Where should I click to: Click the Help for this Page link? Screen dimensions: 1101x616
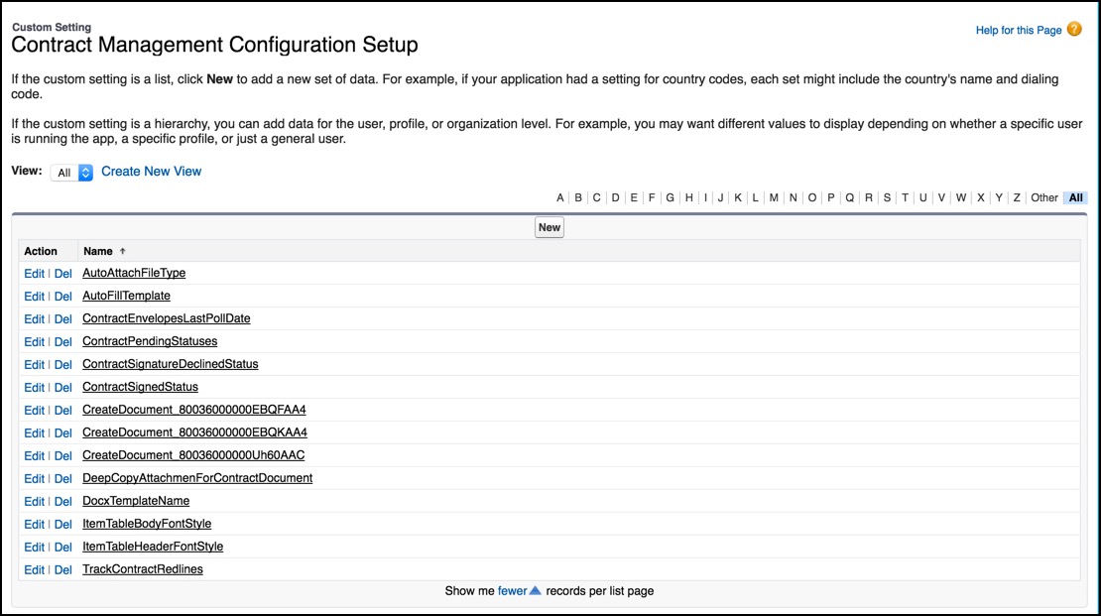tap(1018, 30)
